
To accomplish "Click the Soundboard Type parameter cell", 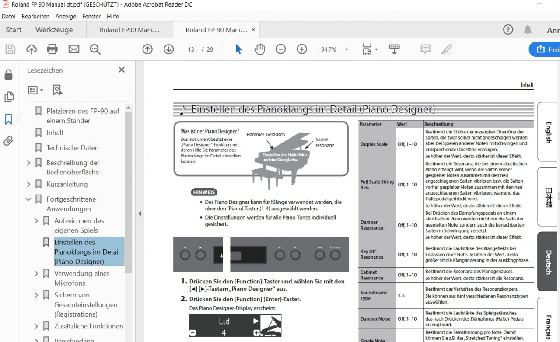I will point(377,296).
